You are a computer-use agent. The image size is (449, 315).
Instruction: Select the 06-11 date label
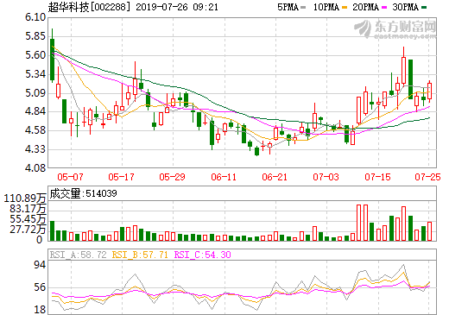pyautogui.click(x=224, y=177)
